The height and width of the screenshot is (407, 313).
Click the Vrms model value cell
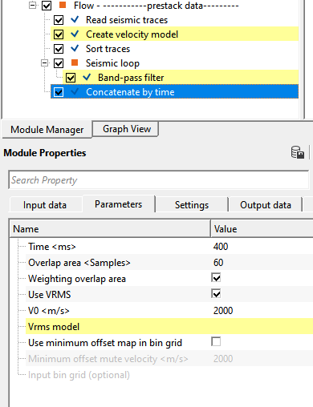tap(262, 326)
